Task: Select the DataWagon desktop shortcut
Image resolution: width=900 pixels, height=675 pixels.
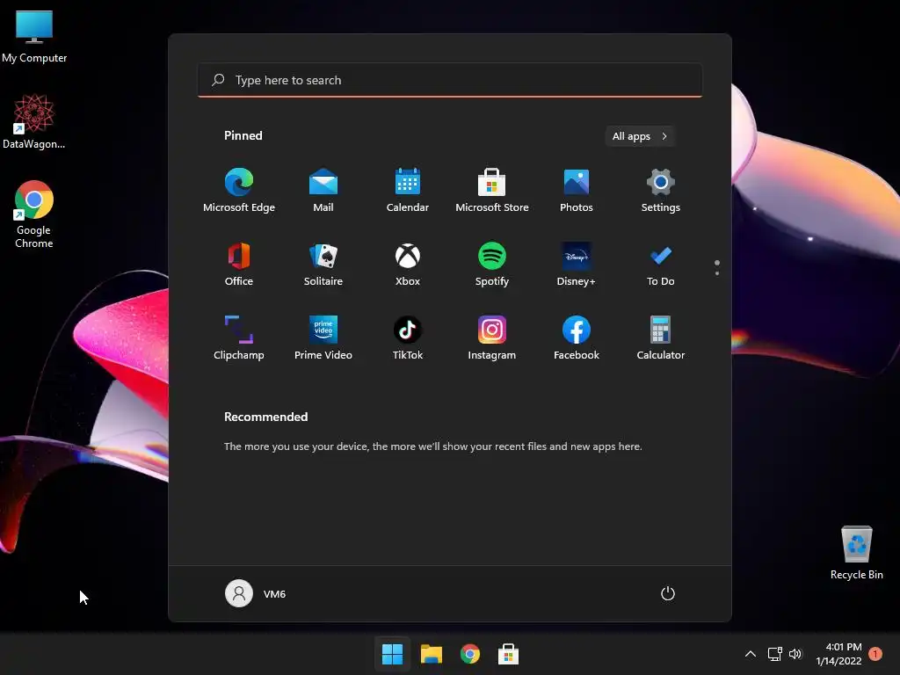Action: [x=34, y=121]
